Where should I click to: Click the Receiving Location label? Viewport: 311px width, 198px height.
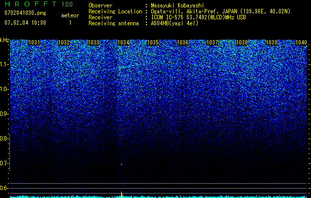pyautogui.click(x=115, y=12)
